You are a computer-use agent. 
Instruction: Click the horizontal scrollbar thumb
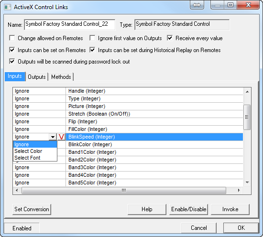click(124, 190)
